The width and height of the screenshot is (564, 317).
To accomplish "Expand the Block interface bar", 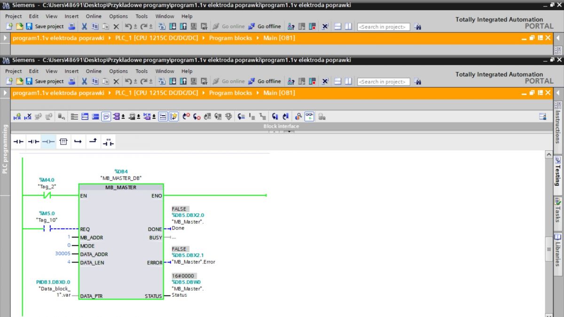I will pyautogui.click(x=281, y=126).
